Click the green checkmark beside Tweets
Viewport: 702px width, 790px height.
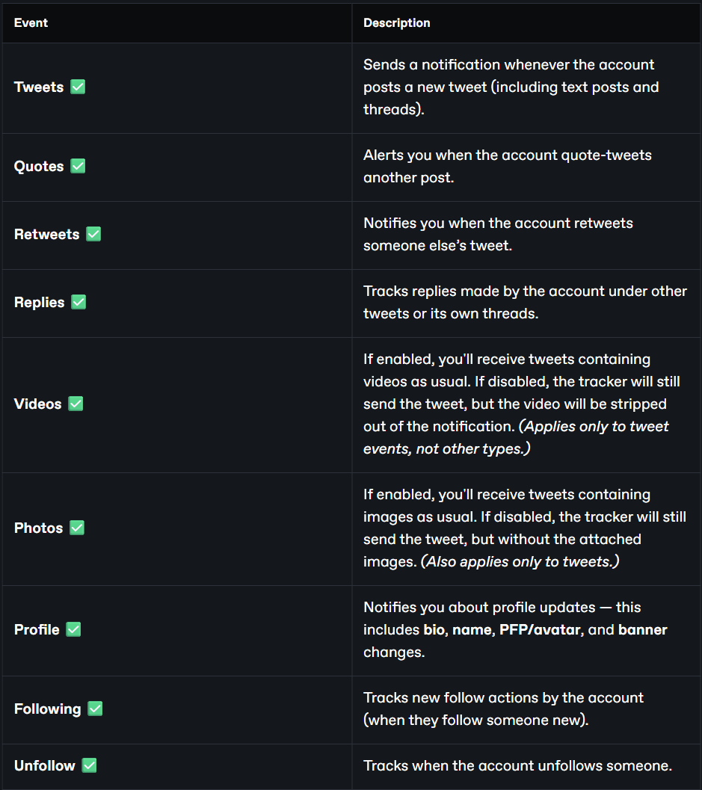pos(78,87)
